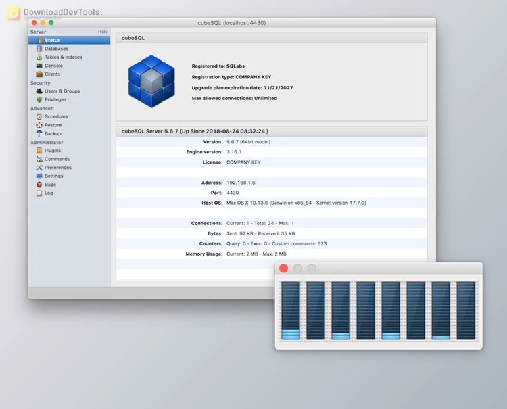Click the Log notepad icon
Viewport: 507px width, 409px height.
tap(39, 193)
